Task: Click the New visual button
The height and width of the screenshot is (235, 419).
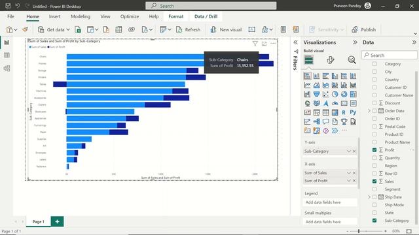Action: tap(226, 29)
